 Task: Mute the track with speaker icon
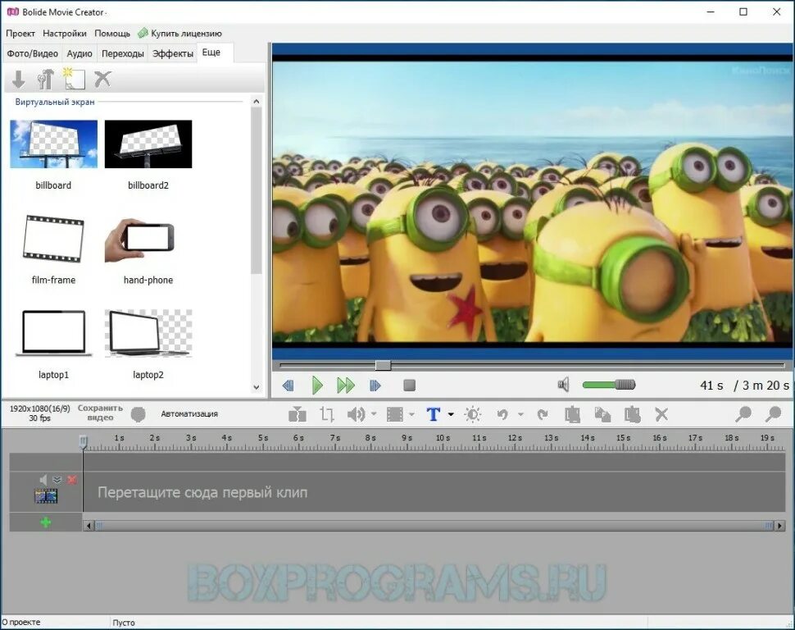click(x=43, y=479)
